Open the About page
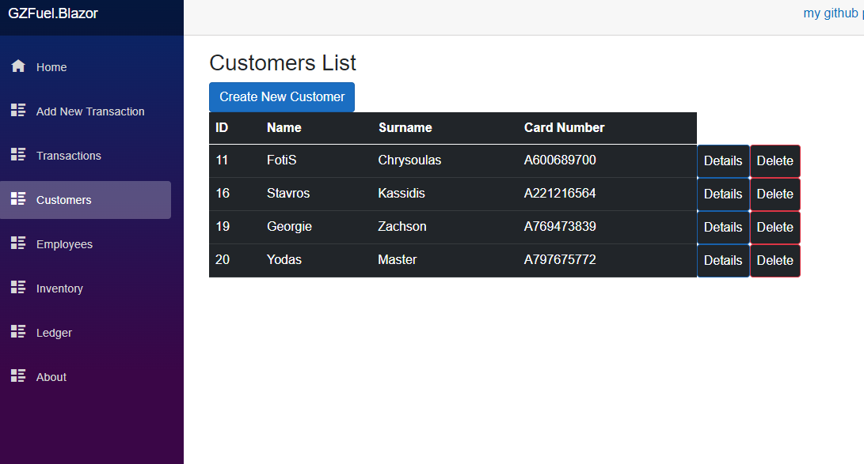This screenshot has height=464, width=864. pos(86,377)
